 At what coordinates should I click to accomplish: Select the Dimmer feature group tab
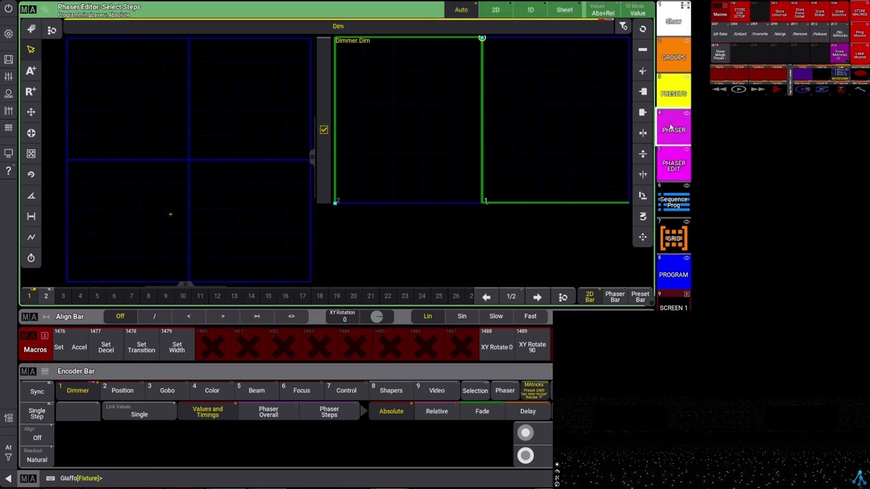tap(77, 391)
